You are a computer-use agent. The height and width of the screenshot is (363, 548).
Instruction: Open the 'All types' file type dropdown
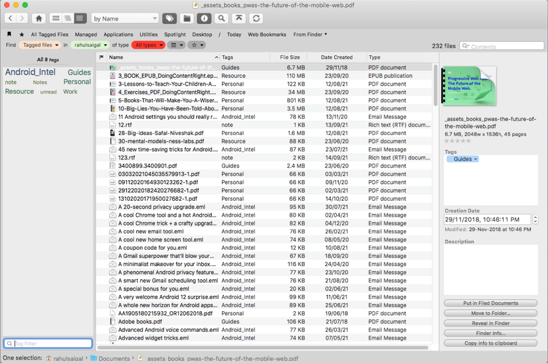(149, 45)
